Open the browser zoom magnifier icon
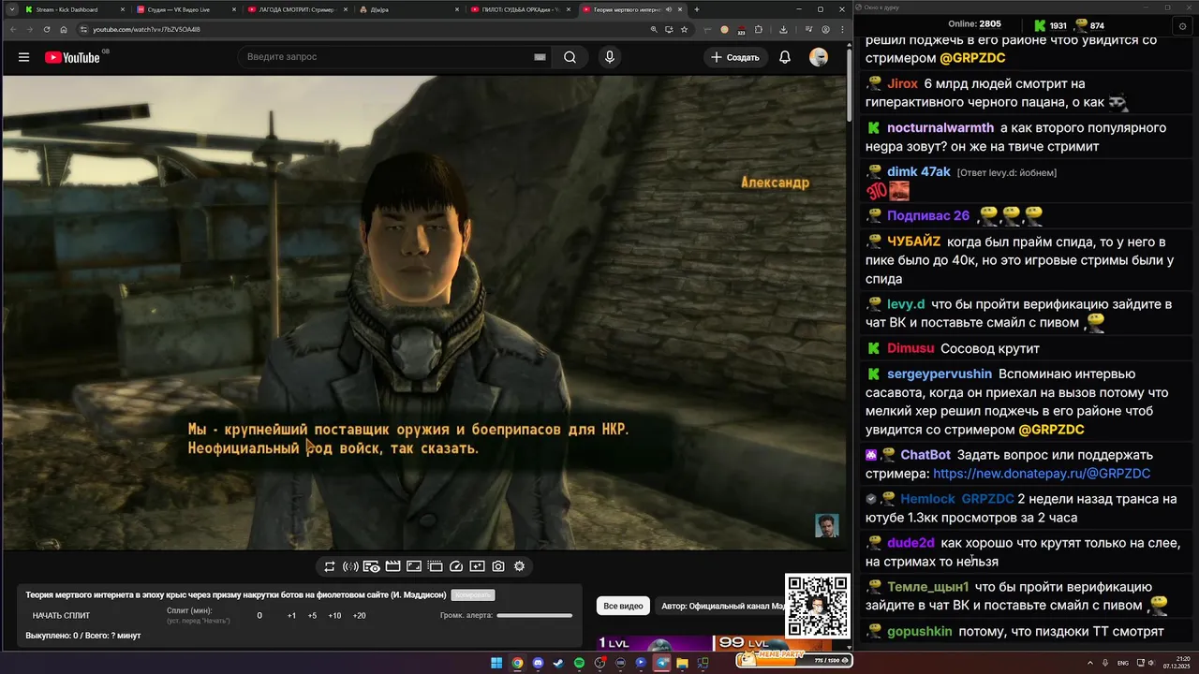The width and height of the screenshot is (1199, 674). pos(653,29)
